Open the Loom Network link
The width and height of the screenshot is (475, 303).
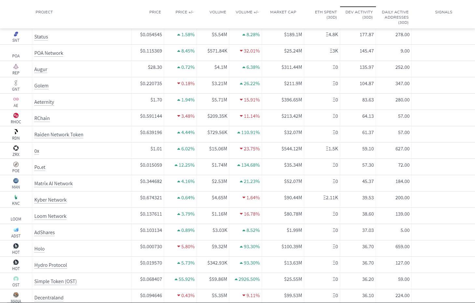tap(50, 216)
